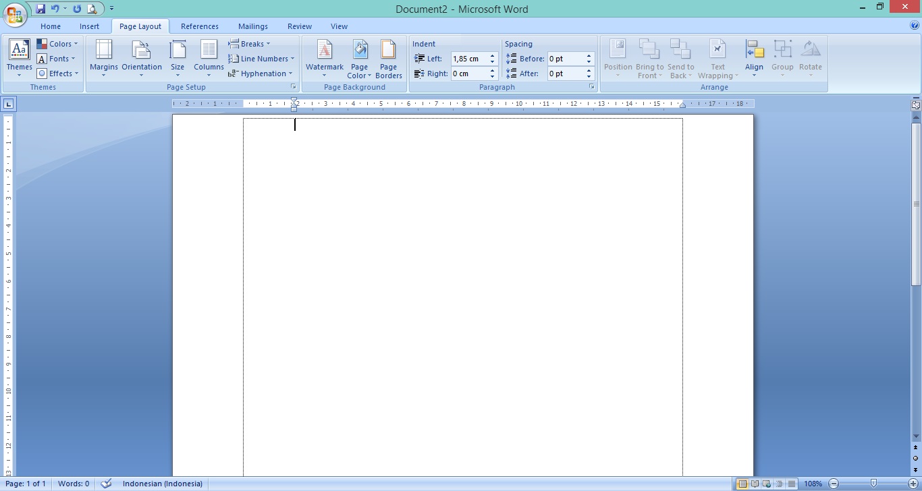Click the Select Browse Object button
Screen dimensions: 922x491
[x=916, y=458]
